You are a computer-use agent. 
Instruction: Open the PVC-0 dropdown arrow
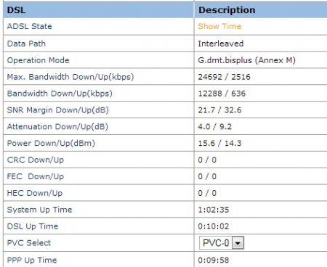click(238, 243)
